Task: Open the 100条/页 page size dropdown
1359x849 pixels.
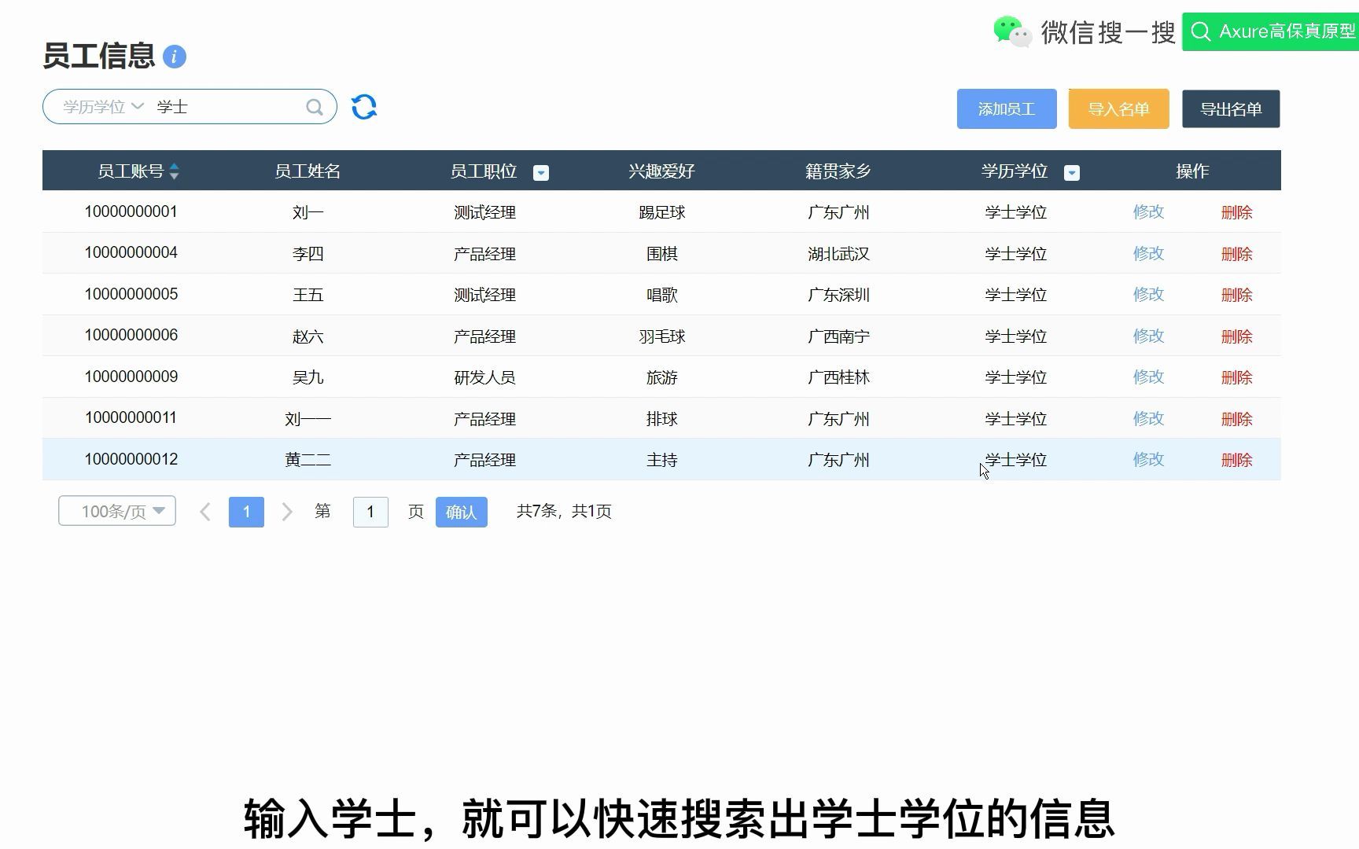Action: point(117,511)
